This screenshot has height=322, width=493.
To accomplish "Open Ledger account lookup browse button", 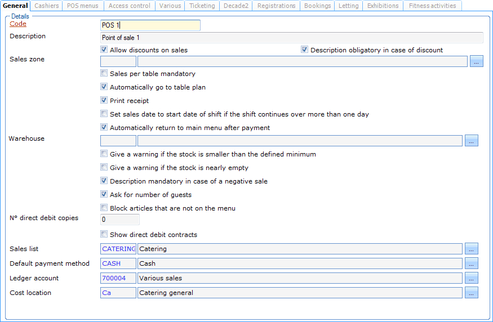I will [x=472, y=278].
